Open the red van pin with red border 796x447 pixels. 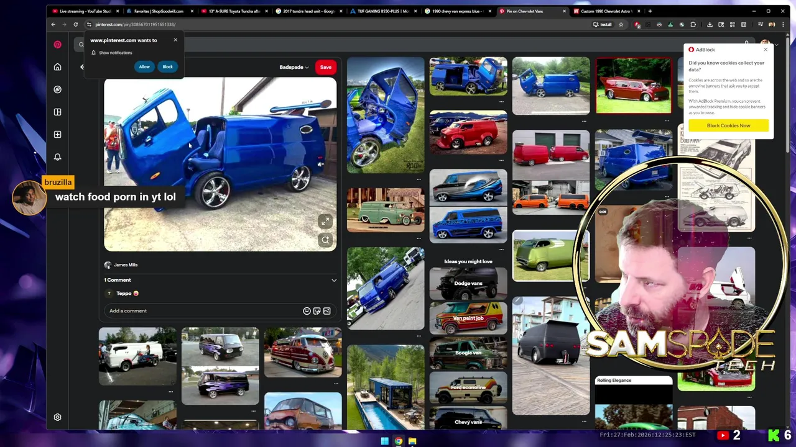634,86
